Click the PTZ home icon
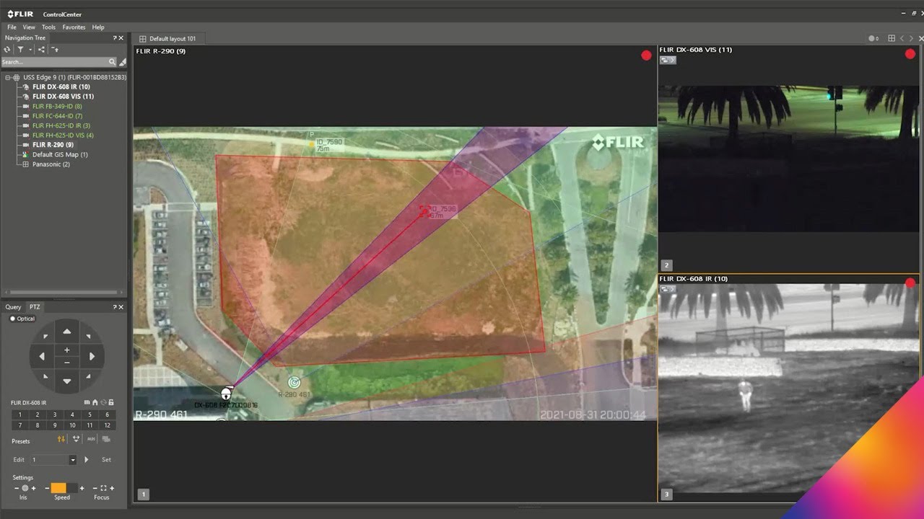This screenshot has width=924, height=519. coord(95,402)
